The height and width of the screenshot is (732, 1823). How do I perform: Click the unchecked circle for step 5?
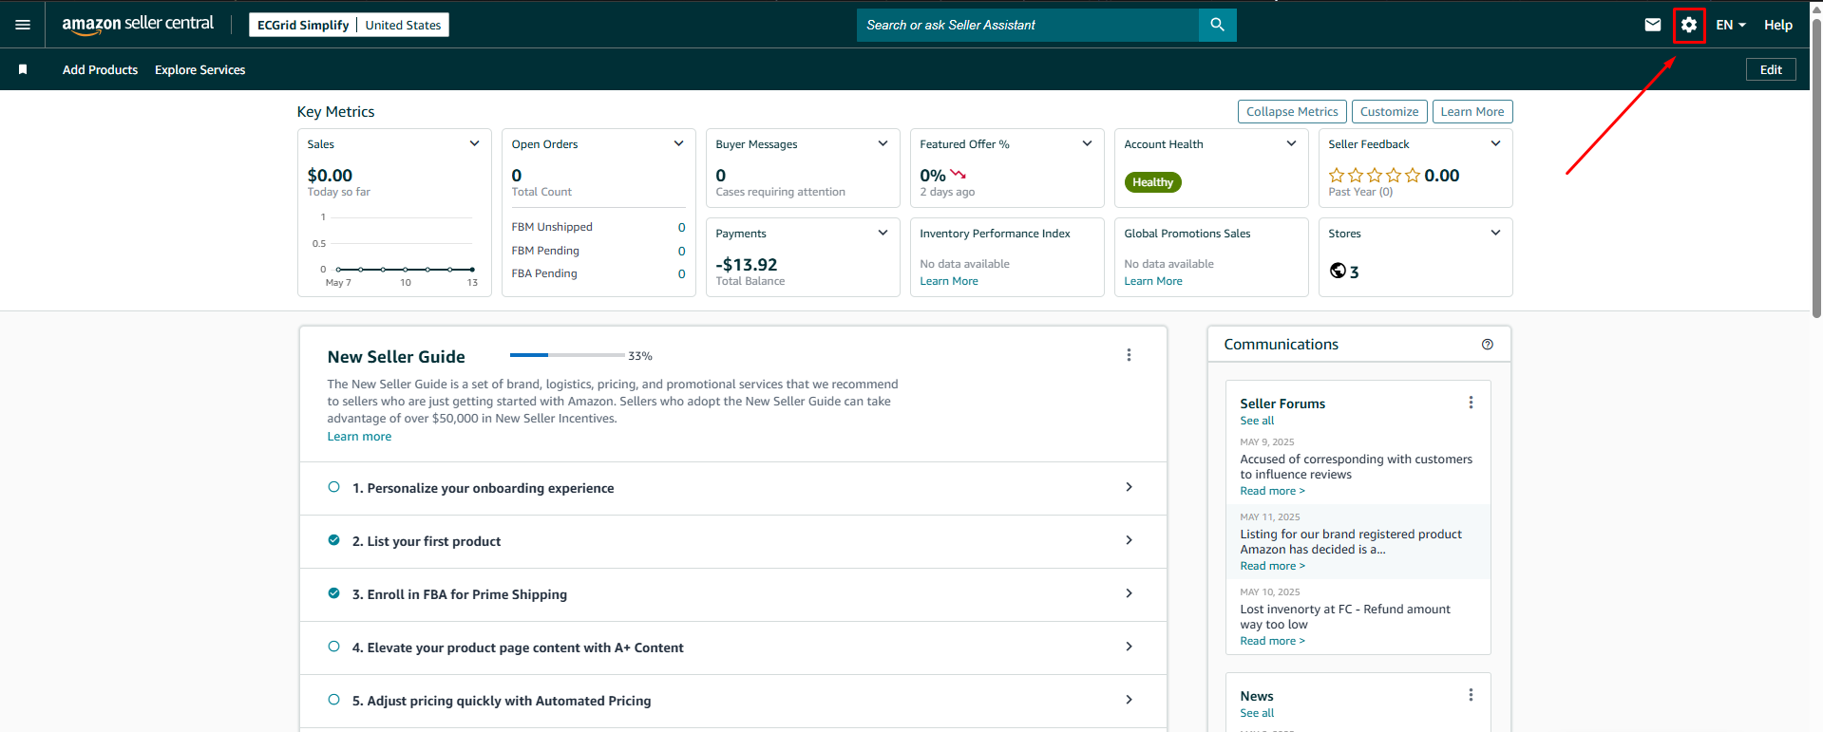(333, 700)
